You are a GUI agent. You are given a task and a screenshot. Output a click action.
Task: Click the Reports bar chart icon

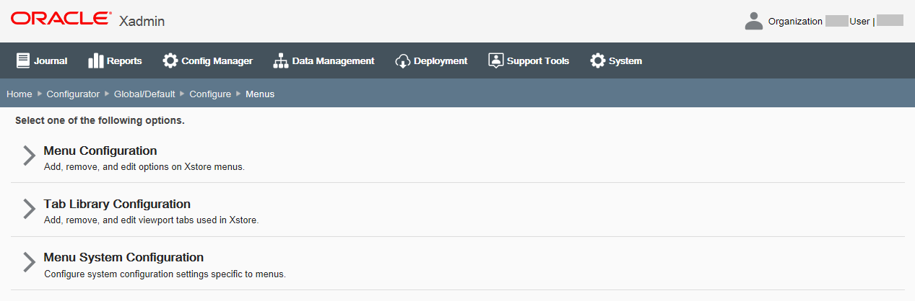(95, 60)
